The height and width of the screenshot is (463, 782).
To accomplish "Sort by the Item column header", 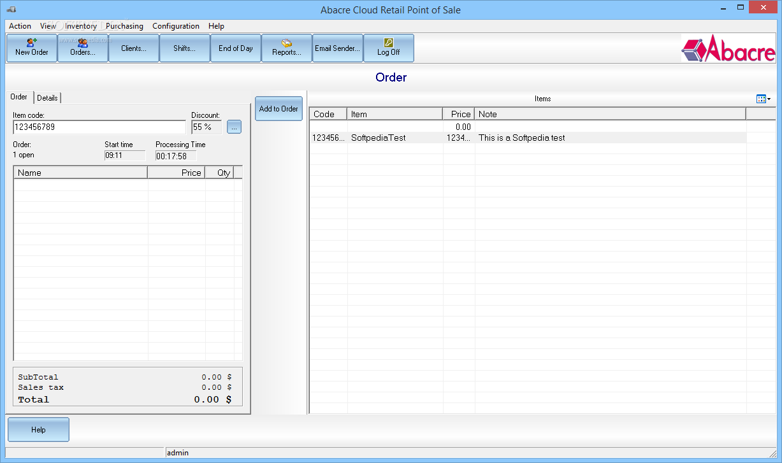I will pyautogui.click(x=395, y=114).
